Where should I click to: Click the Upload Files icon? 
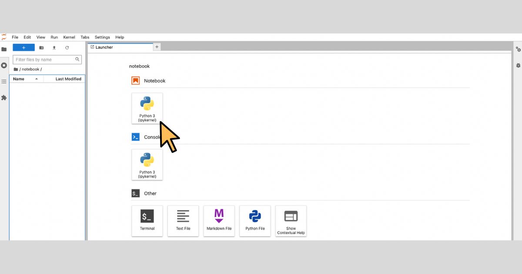[x=54, y=48]
